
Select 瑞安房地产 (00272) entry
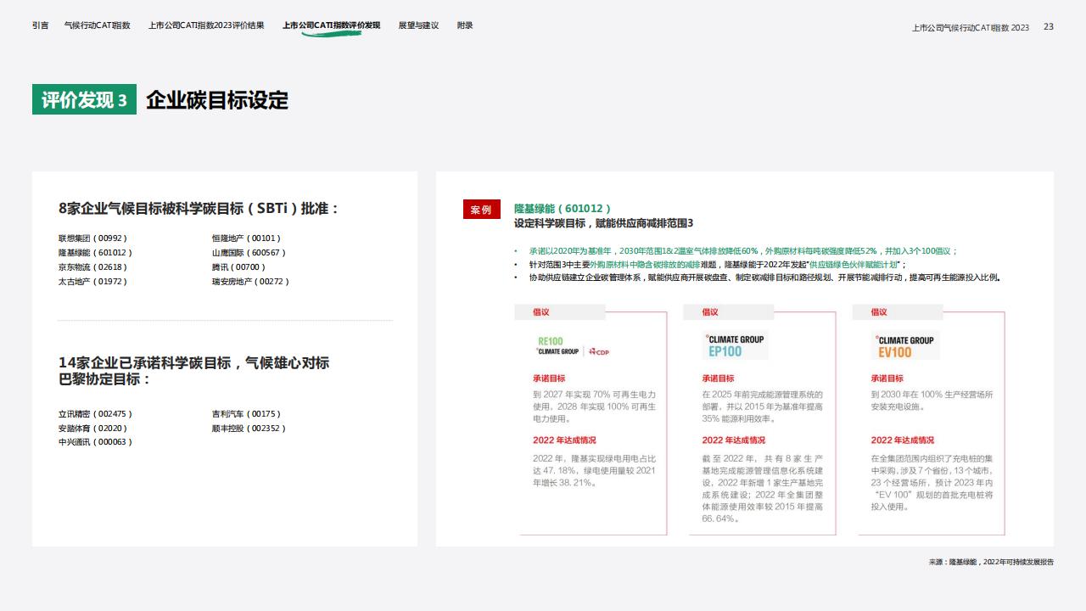(250, 282)
